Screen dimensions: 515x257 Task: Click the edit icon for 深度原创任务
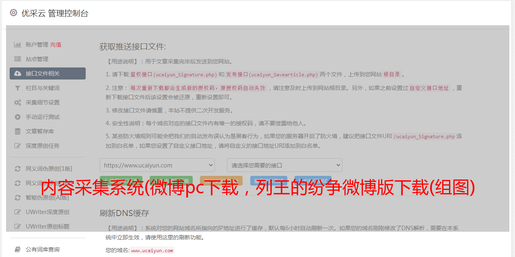(18, 146)
